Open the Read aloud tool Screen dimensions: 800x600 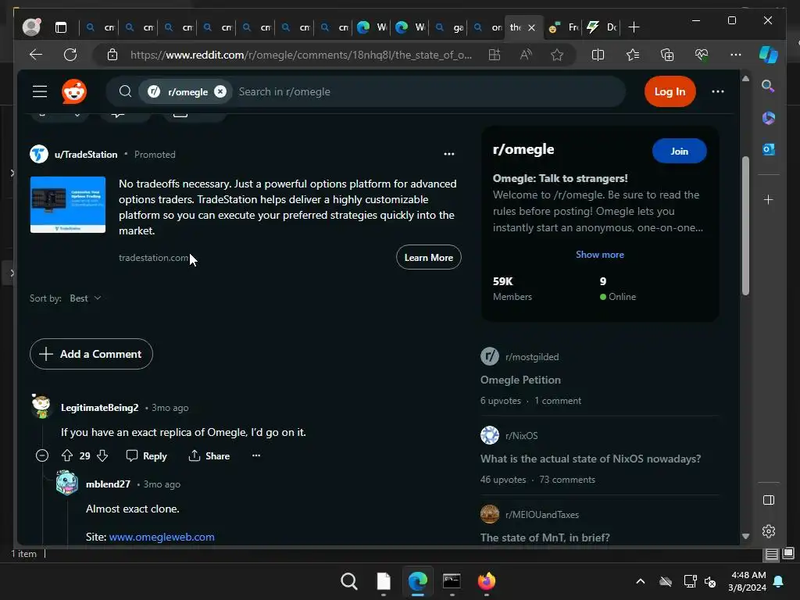[x=526, y=55]
